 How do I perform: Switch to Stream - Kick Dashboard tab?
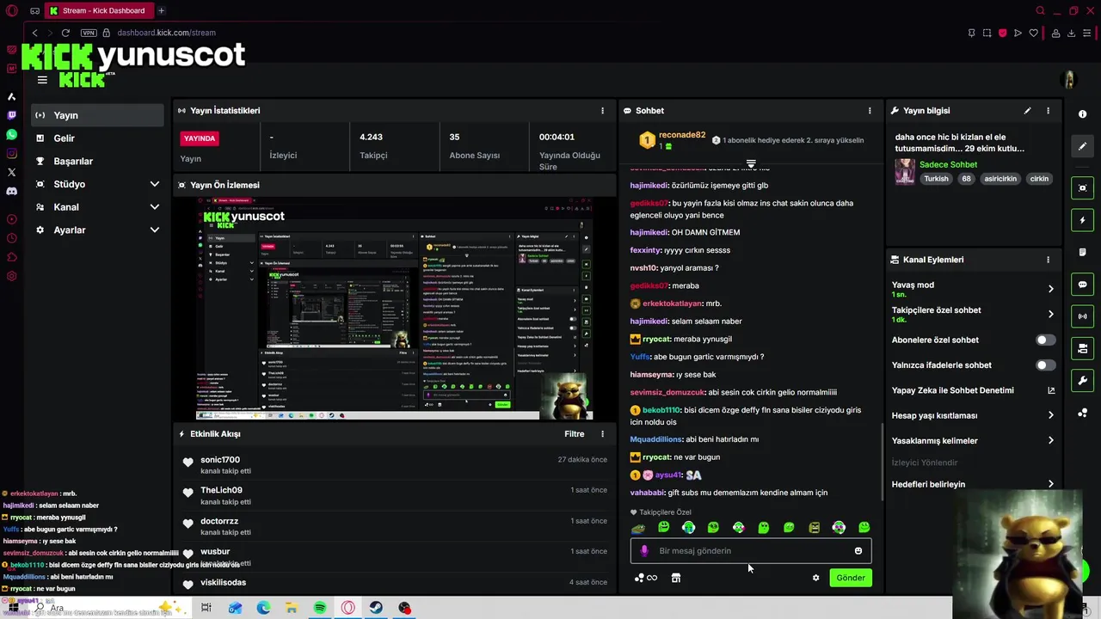pos(99,10)
